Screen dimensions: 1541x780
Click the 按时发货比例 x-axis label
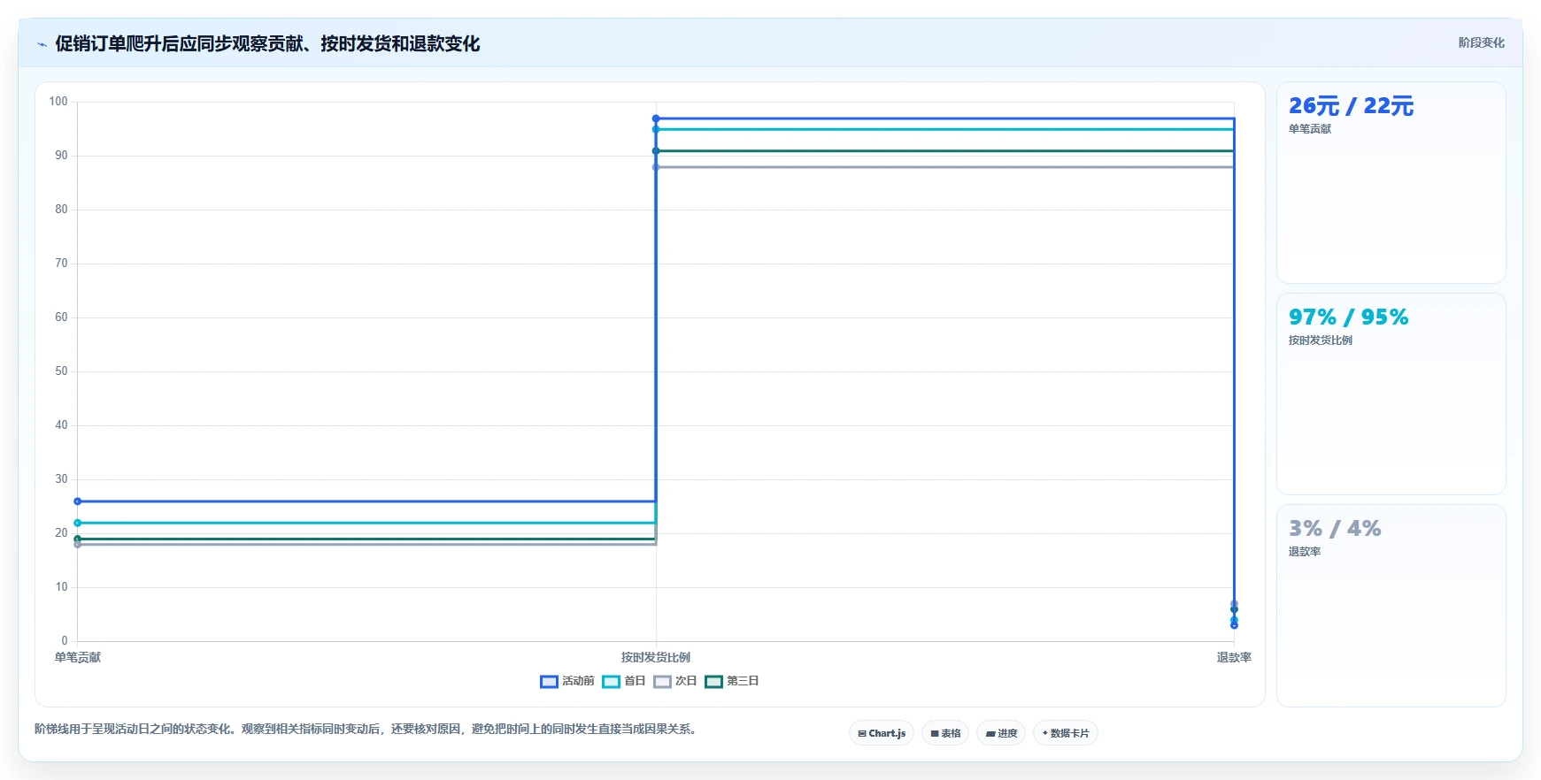tap(656, 657)
